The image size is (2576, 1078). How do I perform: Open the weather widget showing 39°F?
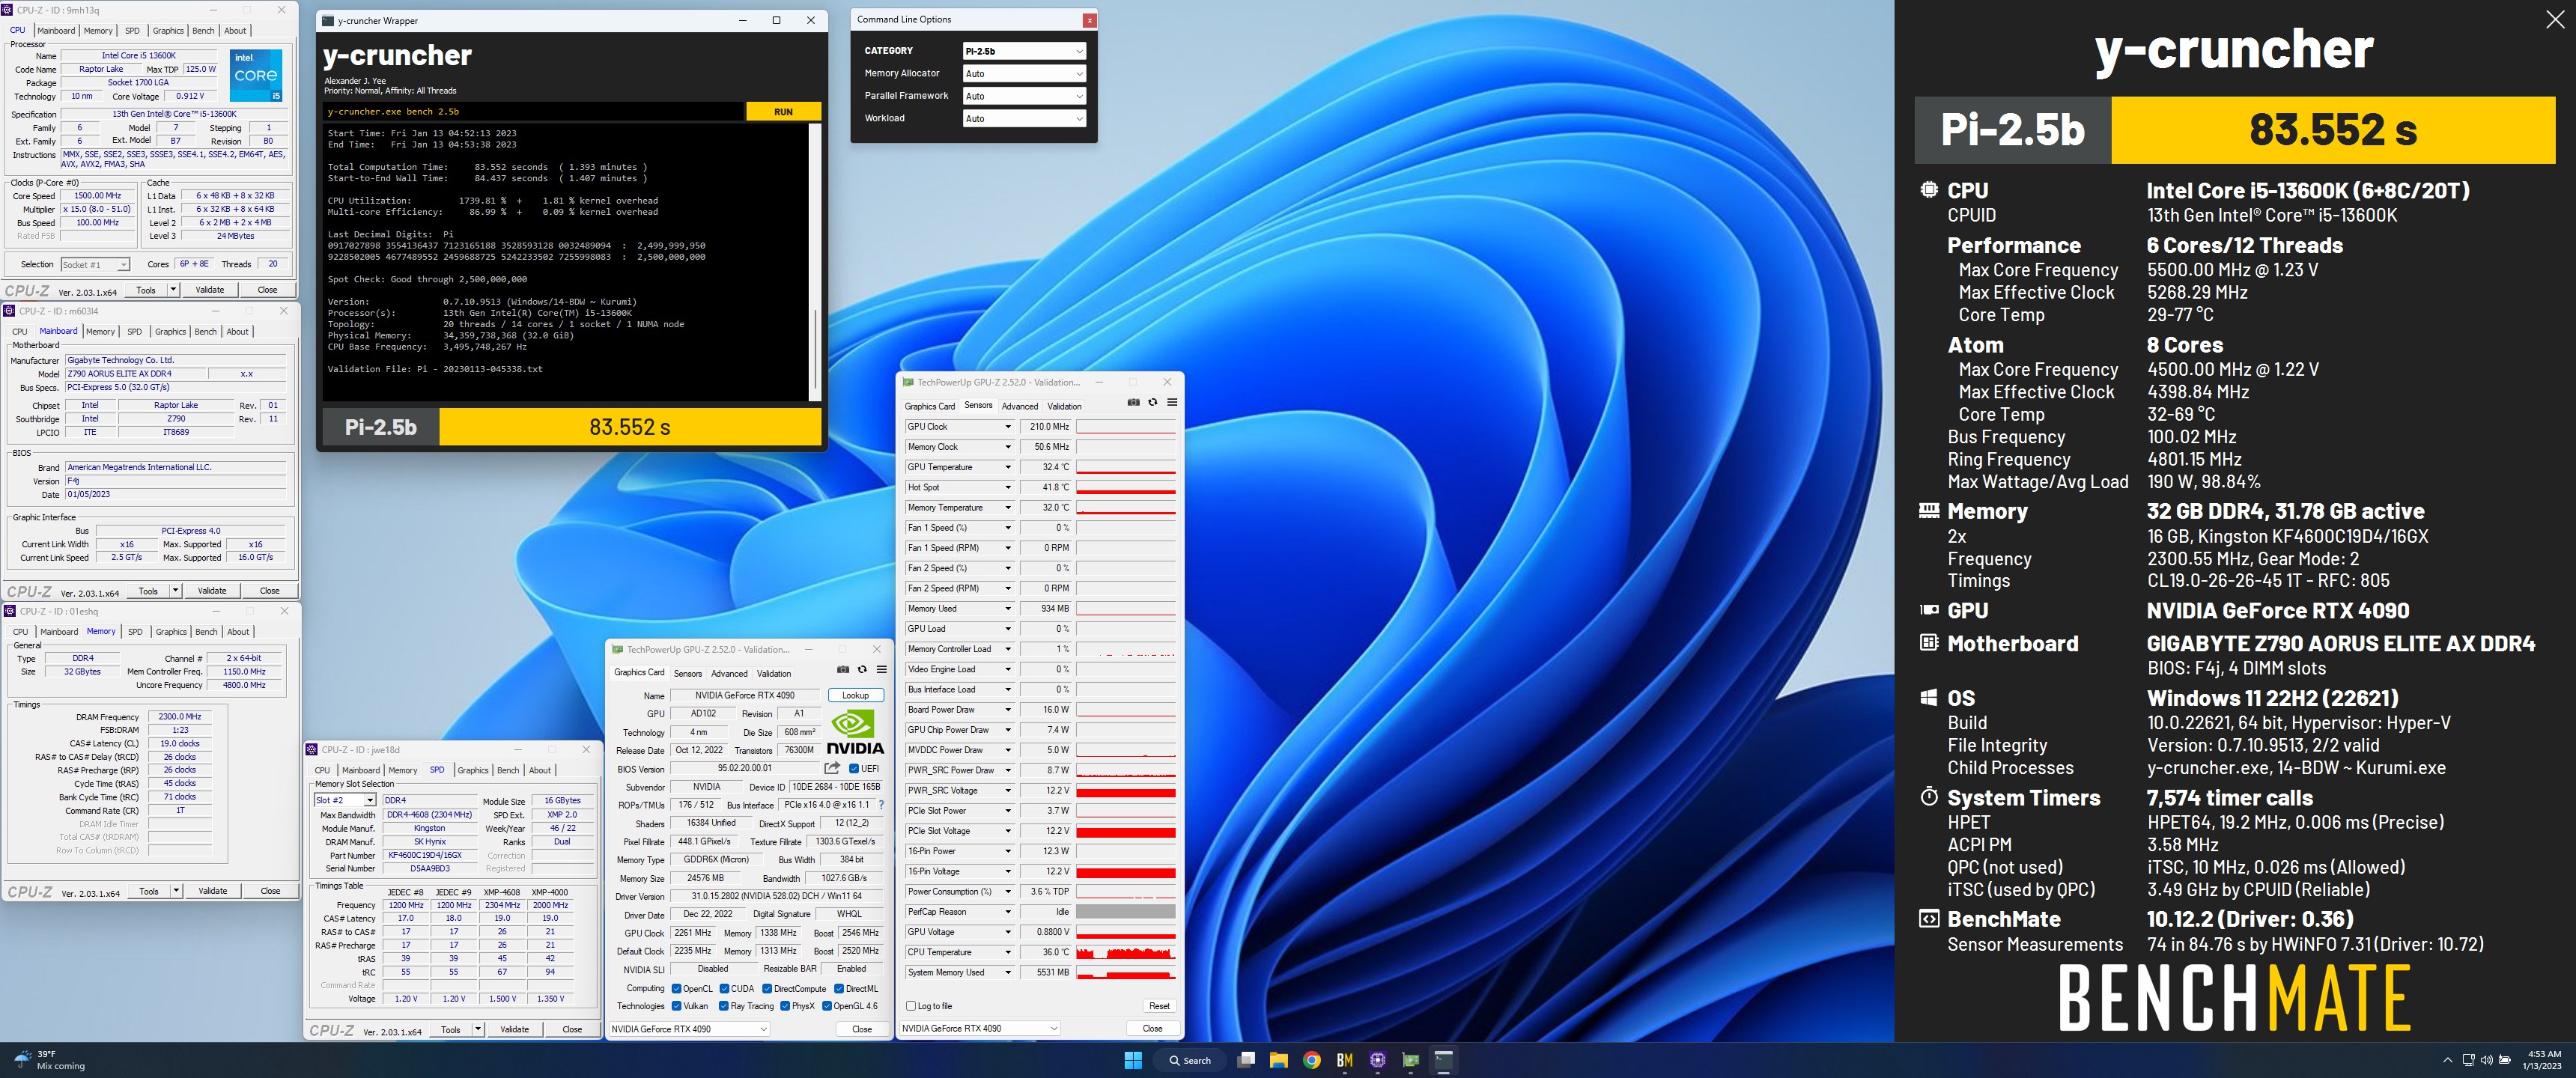tap(48, 1060)
